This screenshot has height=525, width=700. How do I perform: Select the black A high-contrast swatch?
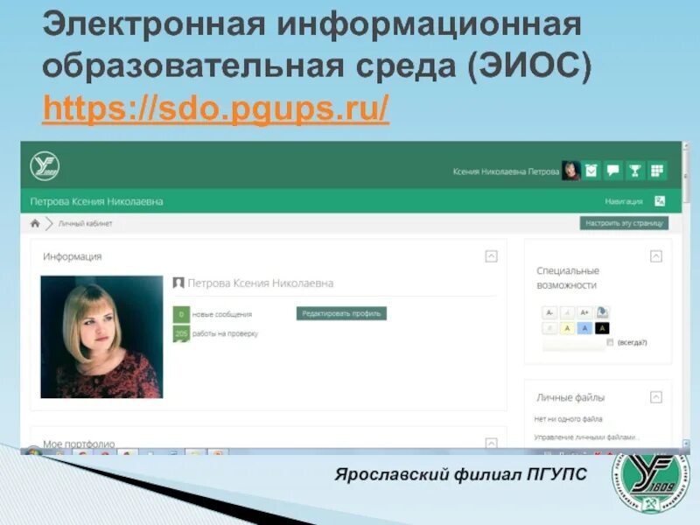pos(602,329)
